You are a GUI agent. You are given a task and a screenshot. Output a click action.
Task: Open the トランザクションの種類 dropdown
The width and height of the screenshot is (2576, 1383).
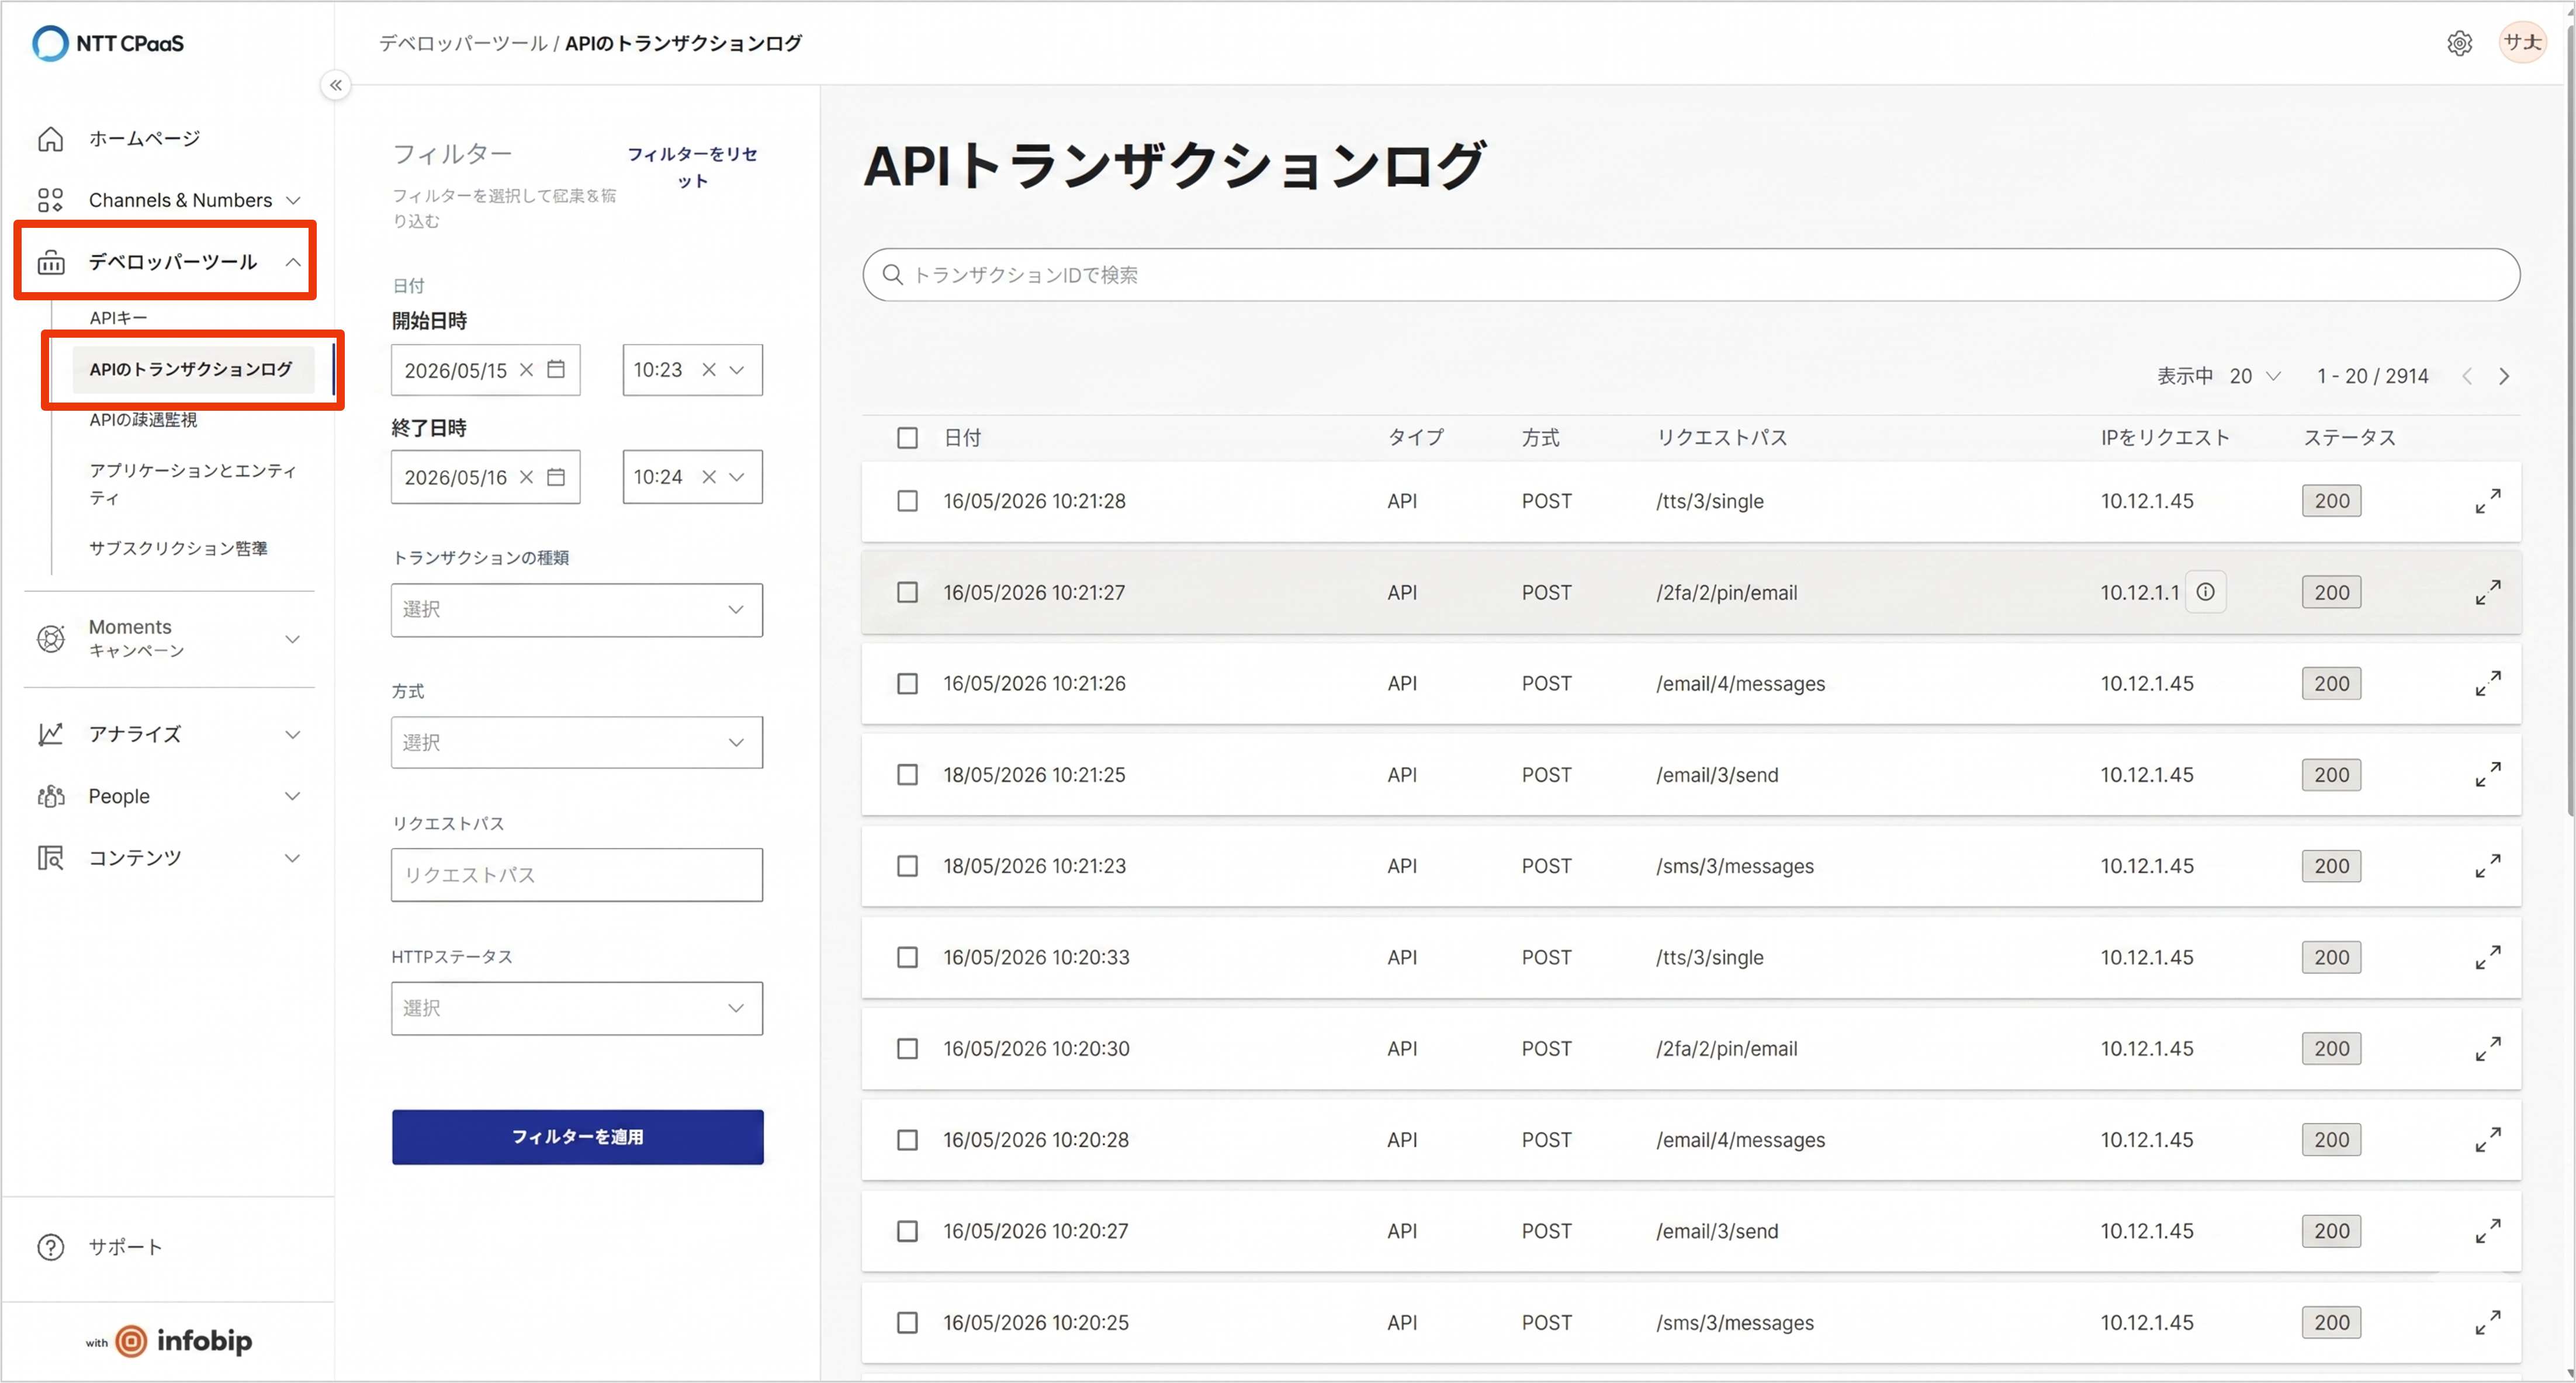pos(577,610)
